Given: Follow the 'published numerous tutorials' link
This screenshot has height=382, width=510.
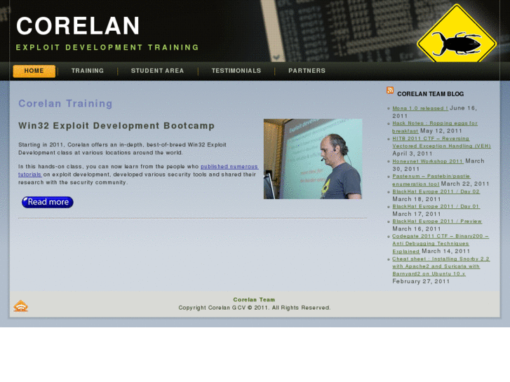Looking at the screenshot, I should click(x=229, y=166).
